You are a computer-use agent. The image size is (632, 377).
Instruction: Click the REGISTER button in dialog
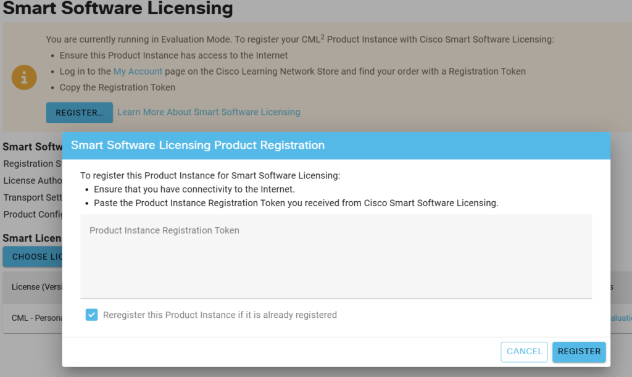point(579,352)
